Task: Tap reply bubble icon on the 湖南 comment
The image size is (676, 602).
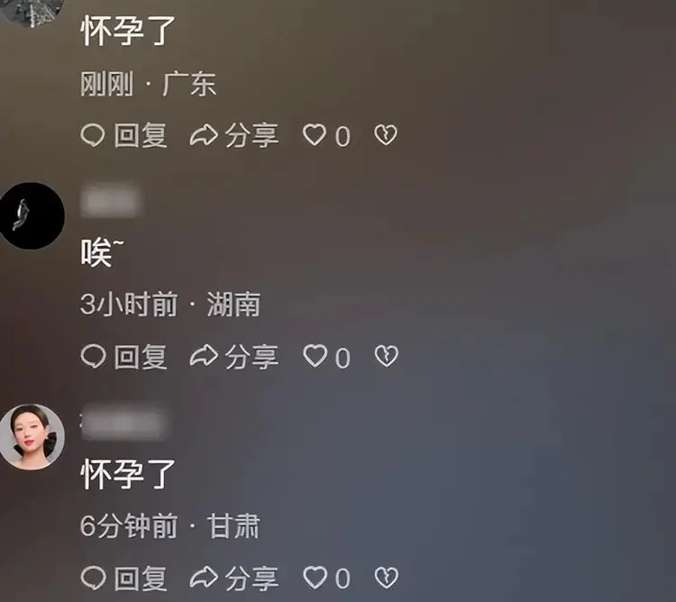Action: click(x=93, y=356)
